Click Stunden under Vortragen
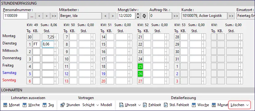The height and width of the screenshot is (111, 255). click(x=70, y=105)
